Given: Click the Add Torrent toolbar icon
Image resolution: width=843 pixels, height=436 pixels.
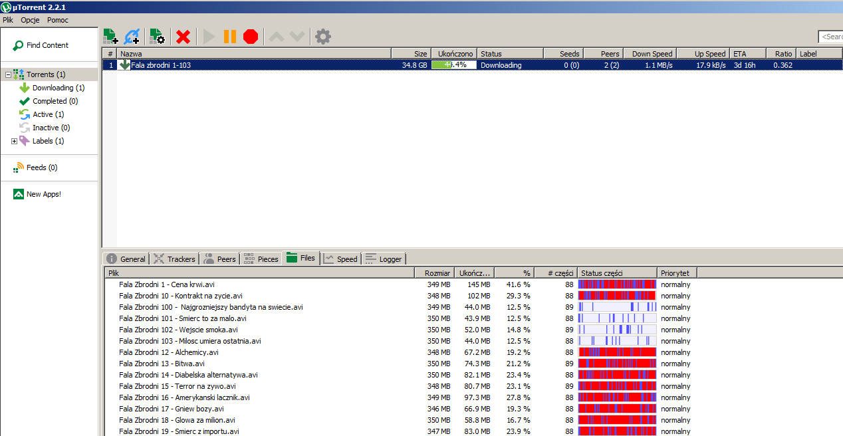Looking at the screenshot, I should (110, 37).
